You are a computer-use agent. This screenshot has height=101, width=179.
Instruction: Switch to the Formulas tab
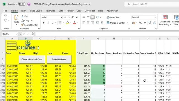pyautogui.click(x=50, y=11)
